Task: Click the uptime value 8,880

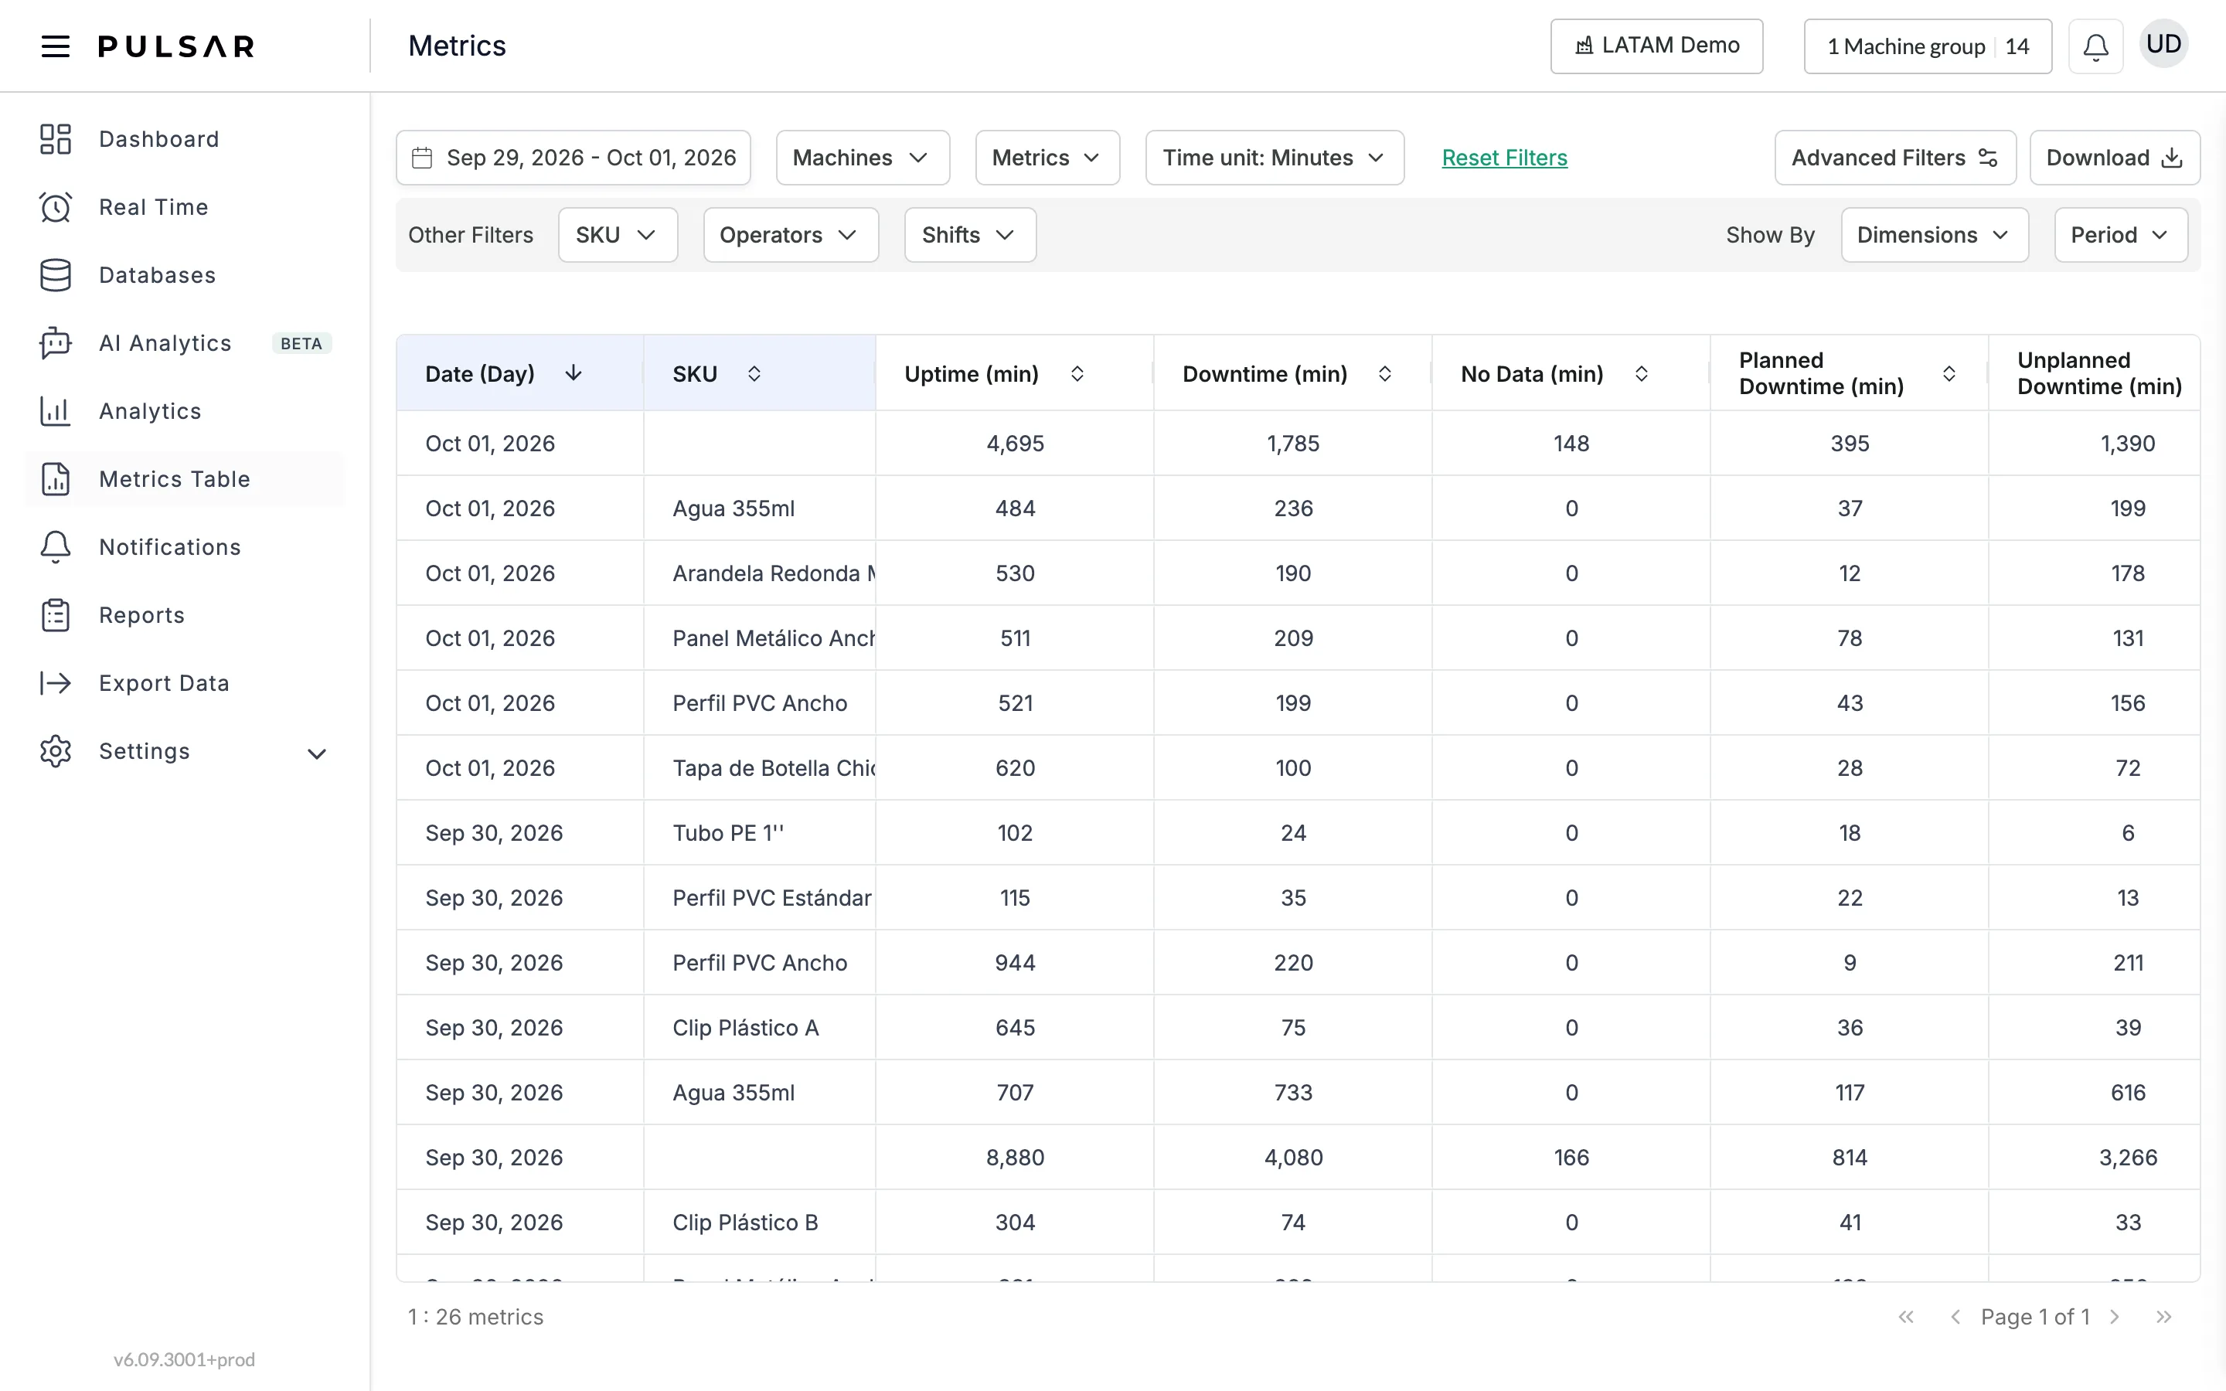Action: [1015, 1158]
